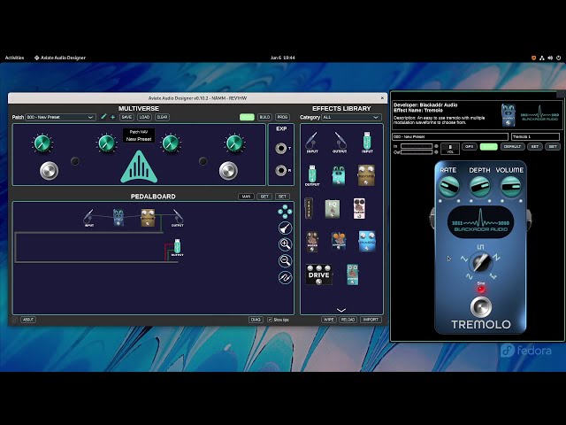Viewport: 566px width, 425px height.
Task: Pick the gold two-knob pedal in Effects Library
Action: 366,175
